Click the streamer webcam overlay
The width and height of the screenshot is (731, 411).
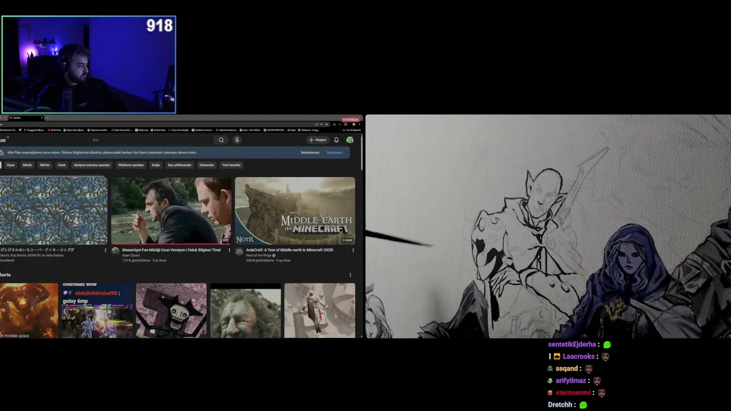click(x=89, y=65)
